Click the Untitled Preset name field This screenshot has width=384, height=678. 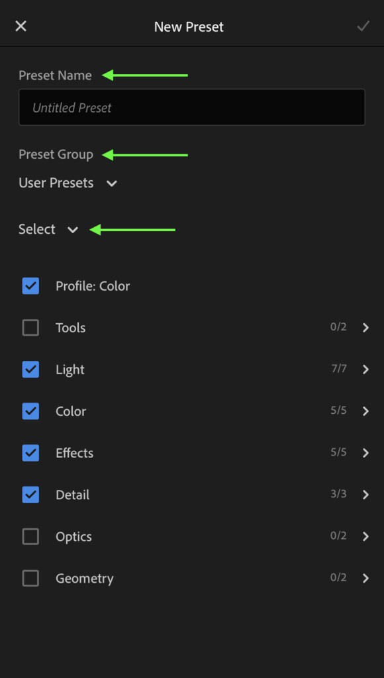pyautogui.click(x=191, y=107)
